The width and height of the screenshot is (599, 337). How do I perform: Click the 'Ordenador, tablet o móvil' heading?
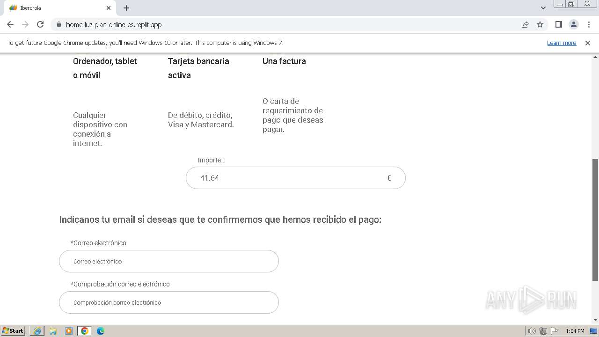click(105, 68)
